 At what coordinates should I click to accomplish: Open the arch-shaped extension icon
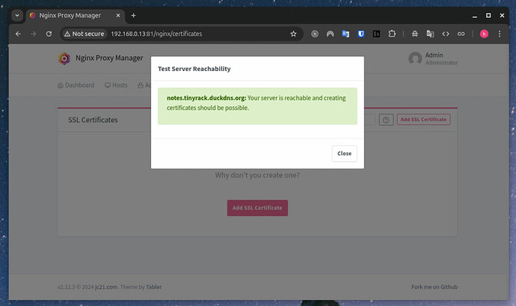click(330, 34)
